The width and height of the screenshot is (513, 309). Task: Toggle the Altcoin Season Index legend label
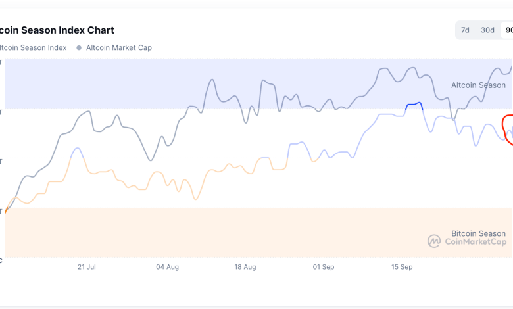pos(33,47)
